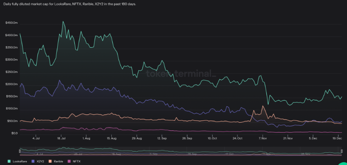This screenshot has height=165, width=347.
Task: Click the $150.0m y-axis label
Action: pyautogui.click(x=12, y=96)
